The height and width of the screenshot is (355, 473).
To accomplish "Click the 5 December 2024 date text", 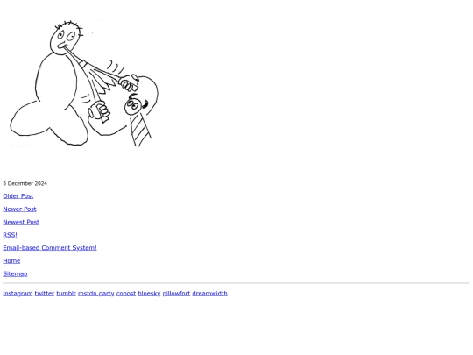I will click(x=25, y=183).
